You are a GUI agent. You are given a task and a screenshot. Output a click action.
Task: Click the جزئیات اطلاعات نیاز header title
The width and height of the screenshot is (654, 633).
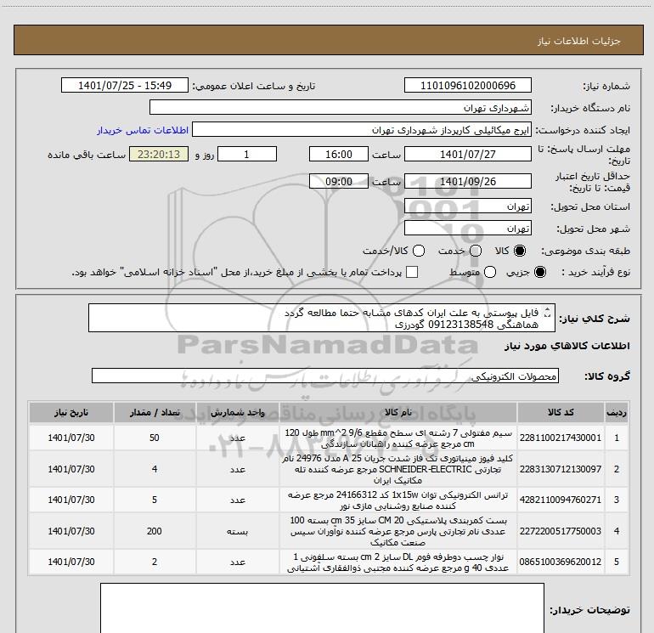[x=579, y=41]
